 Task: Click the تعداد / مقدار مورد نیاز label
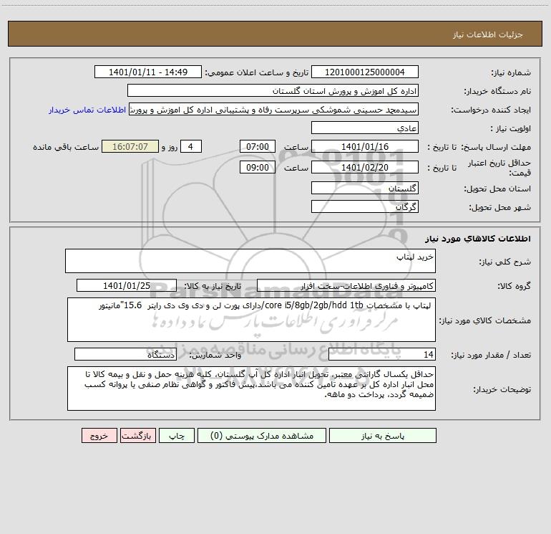(491, 356)
